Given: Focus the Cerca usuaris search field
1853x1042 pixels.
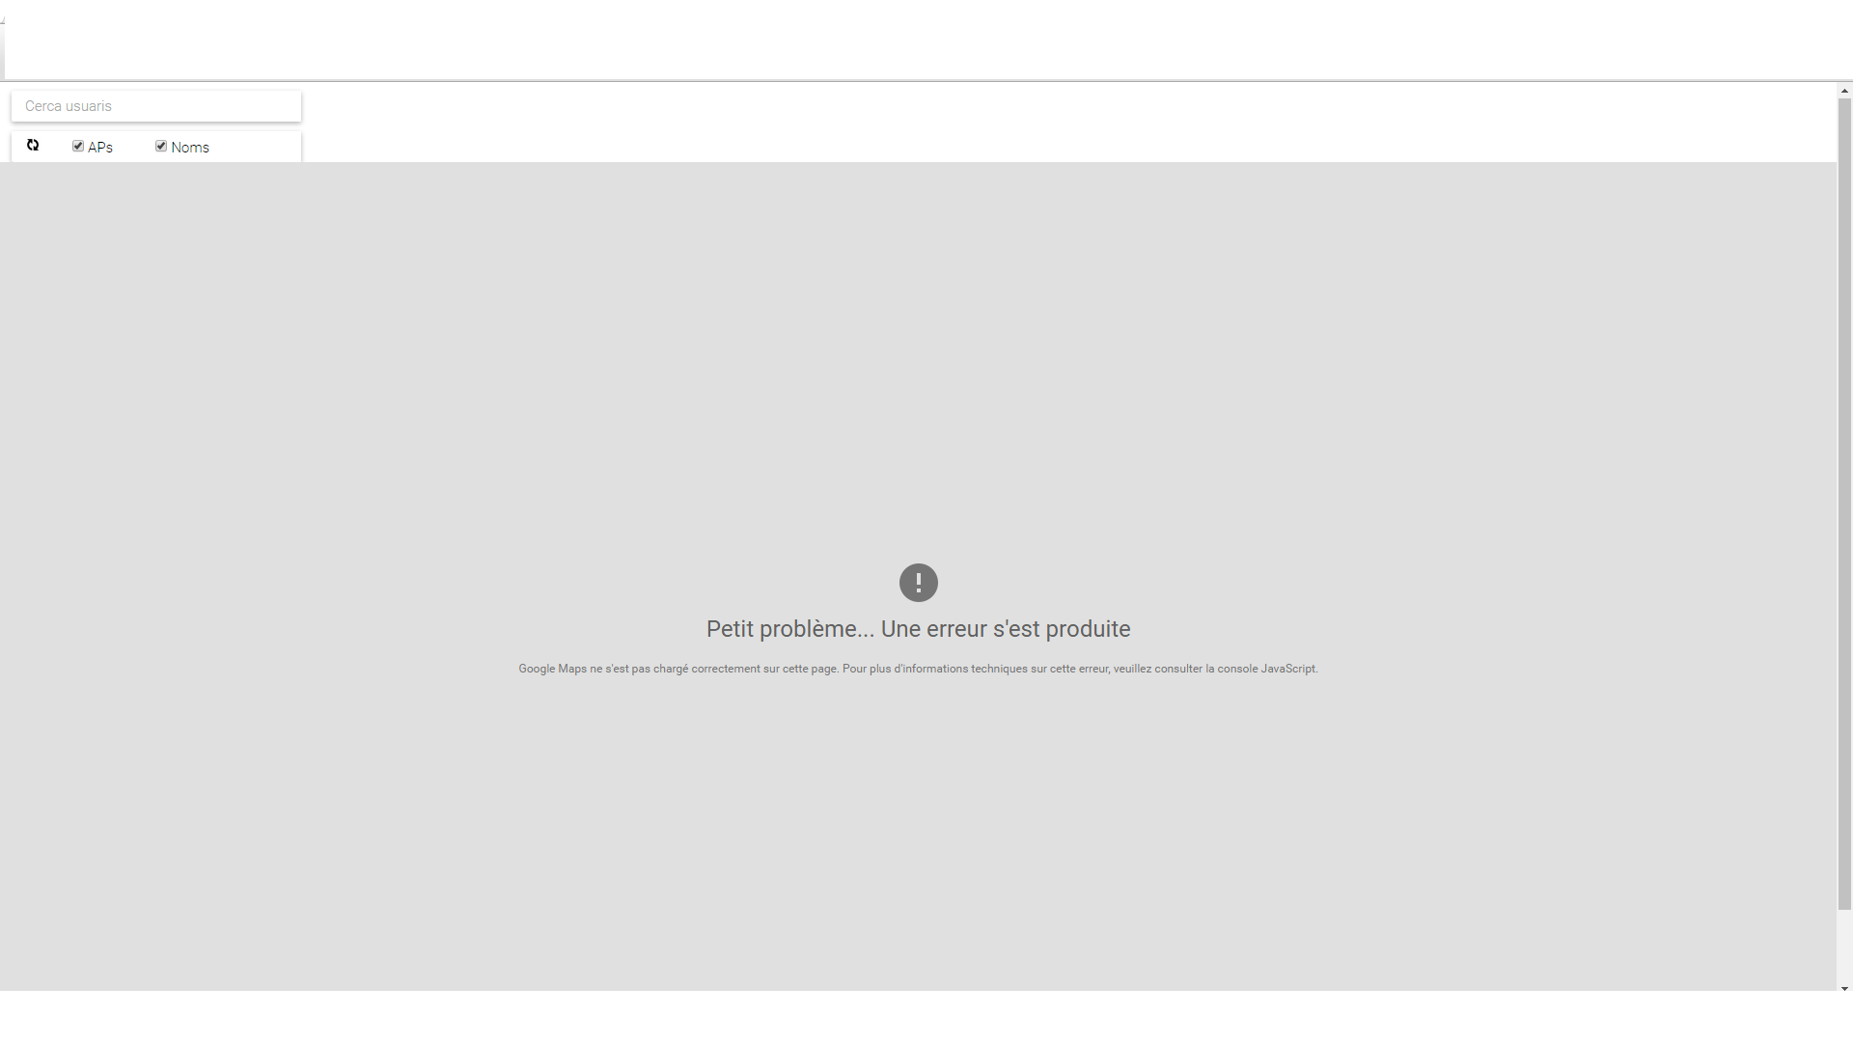Looking at the screenshot, I should coord(156,106).
